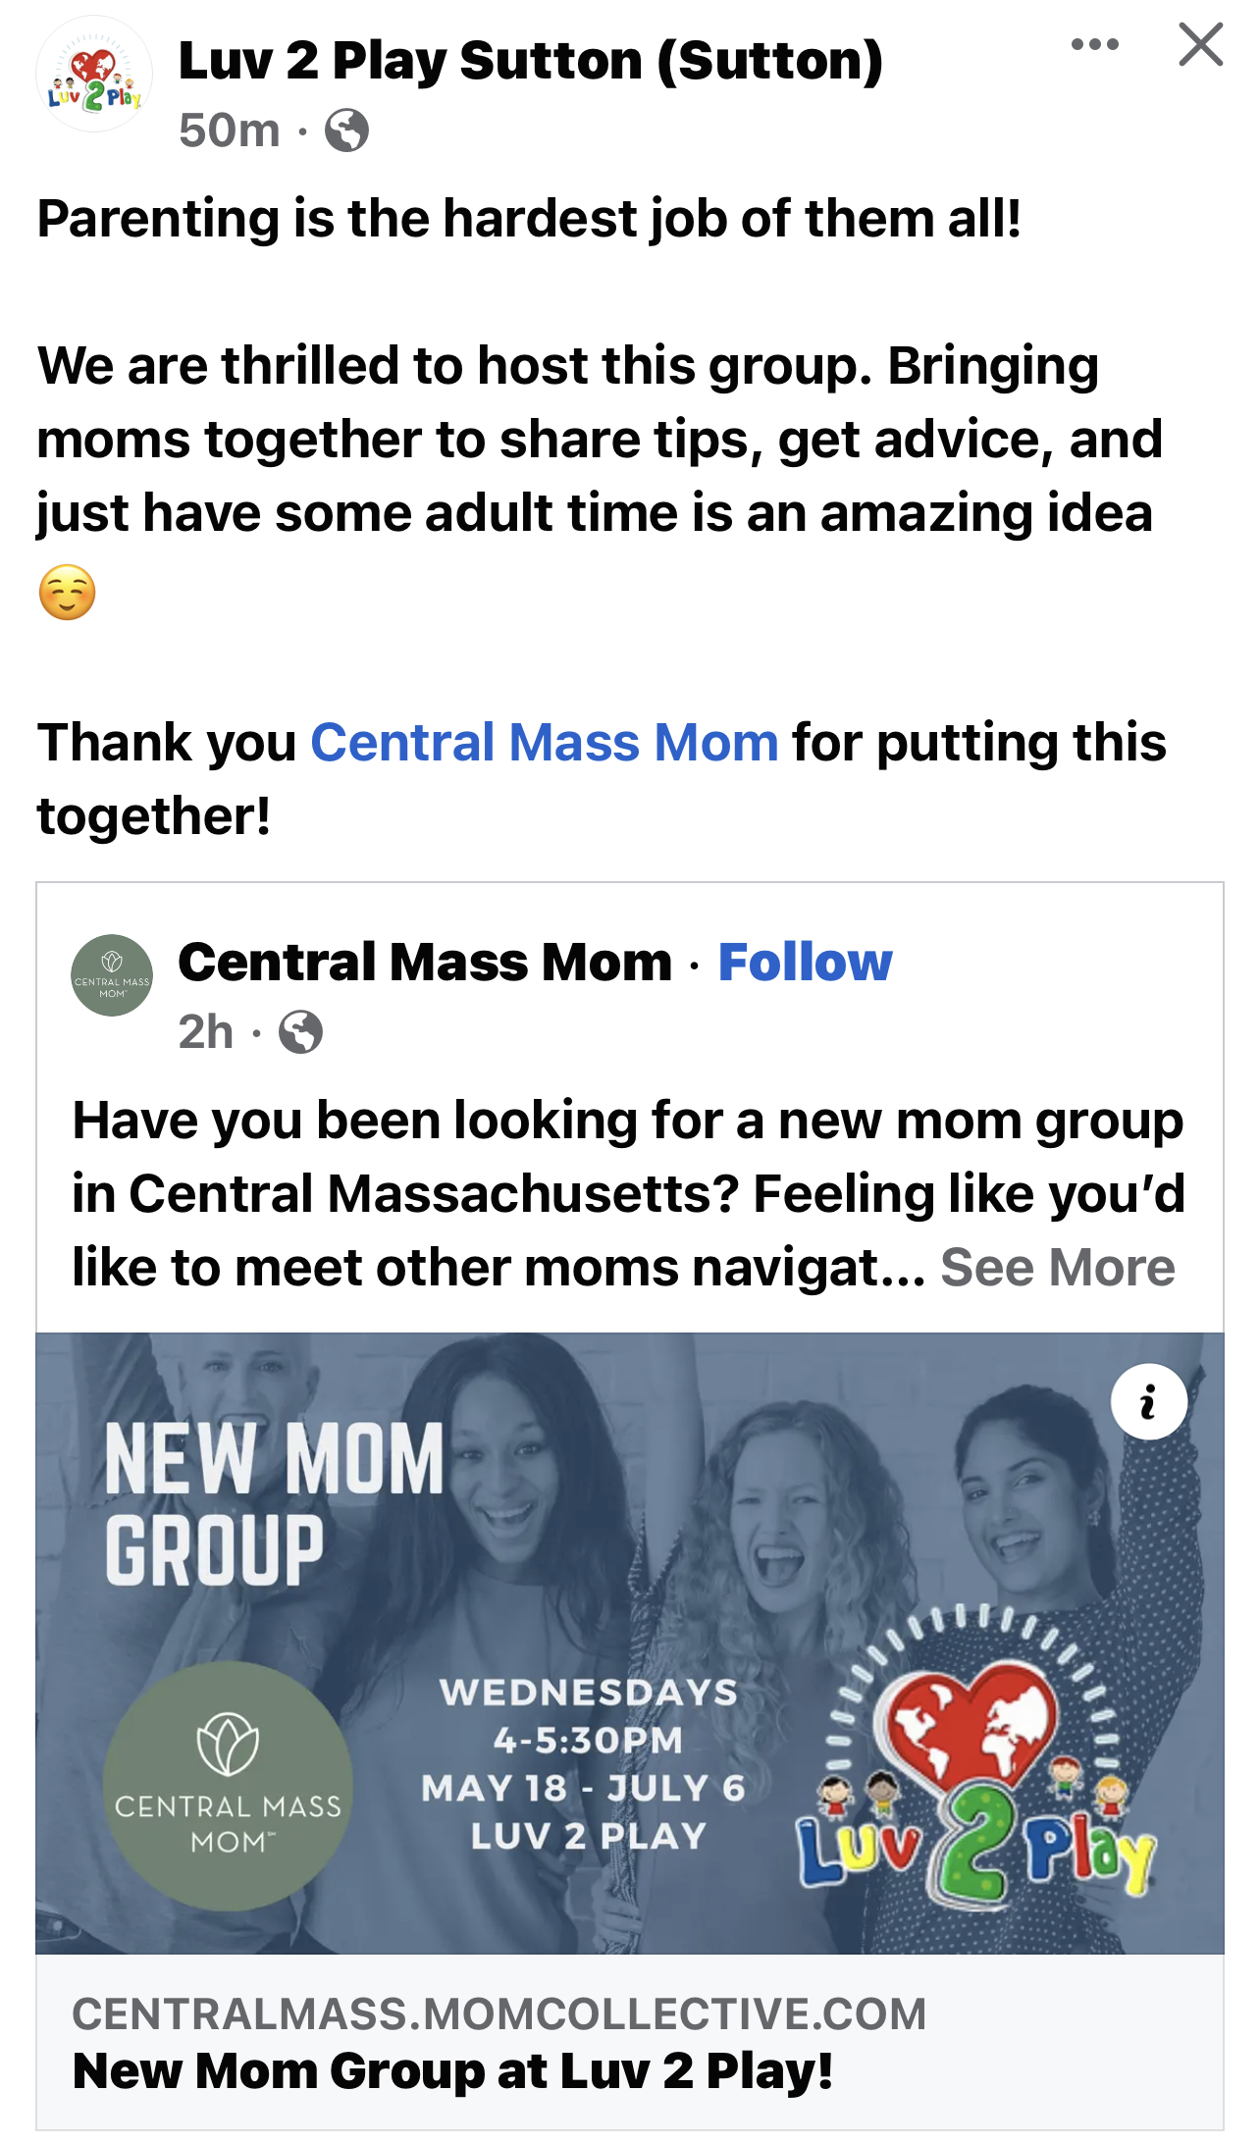This screenshot has height=2143, width=1260.
Task: Click the green Central Mass Mom banner logo
Action: coord(228,1786)
